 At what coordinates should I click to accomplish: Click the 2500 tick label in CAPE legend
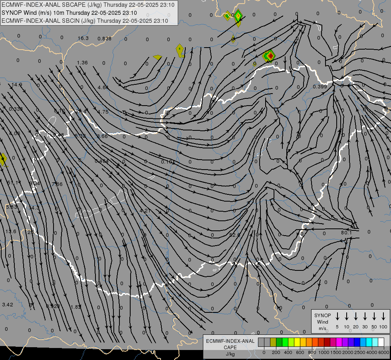point(359,352)
